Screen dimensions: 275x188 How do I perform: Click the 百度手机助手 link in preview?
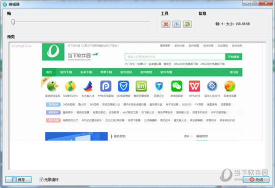click(200, 112)
